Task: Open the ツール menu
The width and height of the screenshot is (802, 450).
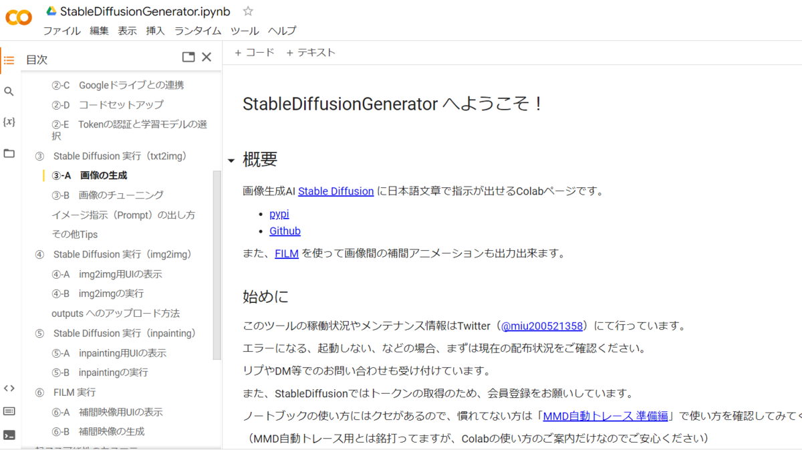Action: tap(245, 31)
